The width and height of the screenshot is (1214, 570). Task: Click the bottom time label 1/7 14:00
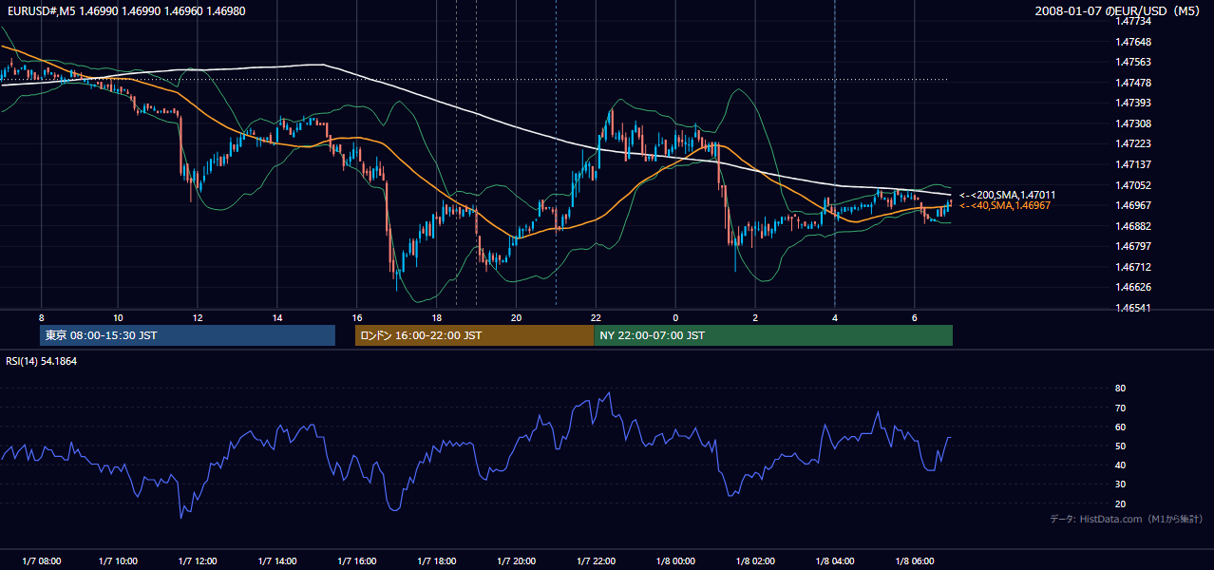point(277,561)
